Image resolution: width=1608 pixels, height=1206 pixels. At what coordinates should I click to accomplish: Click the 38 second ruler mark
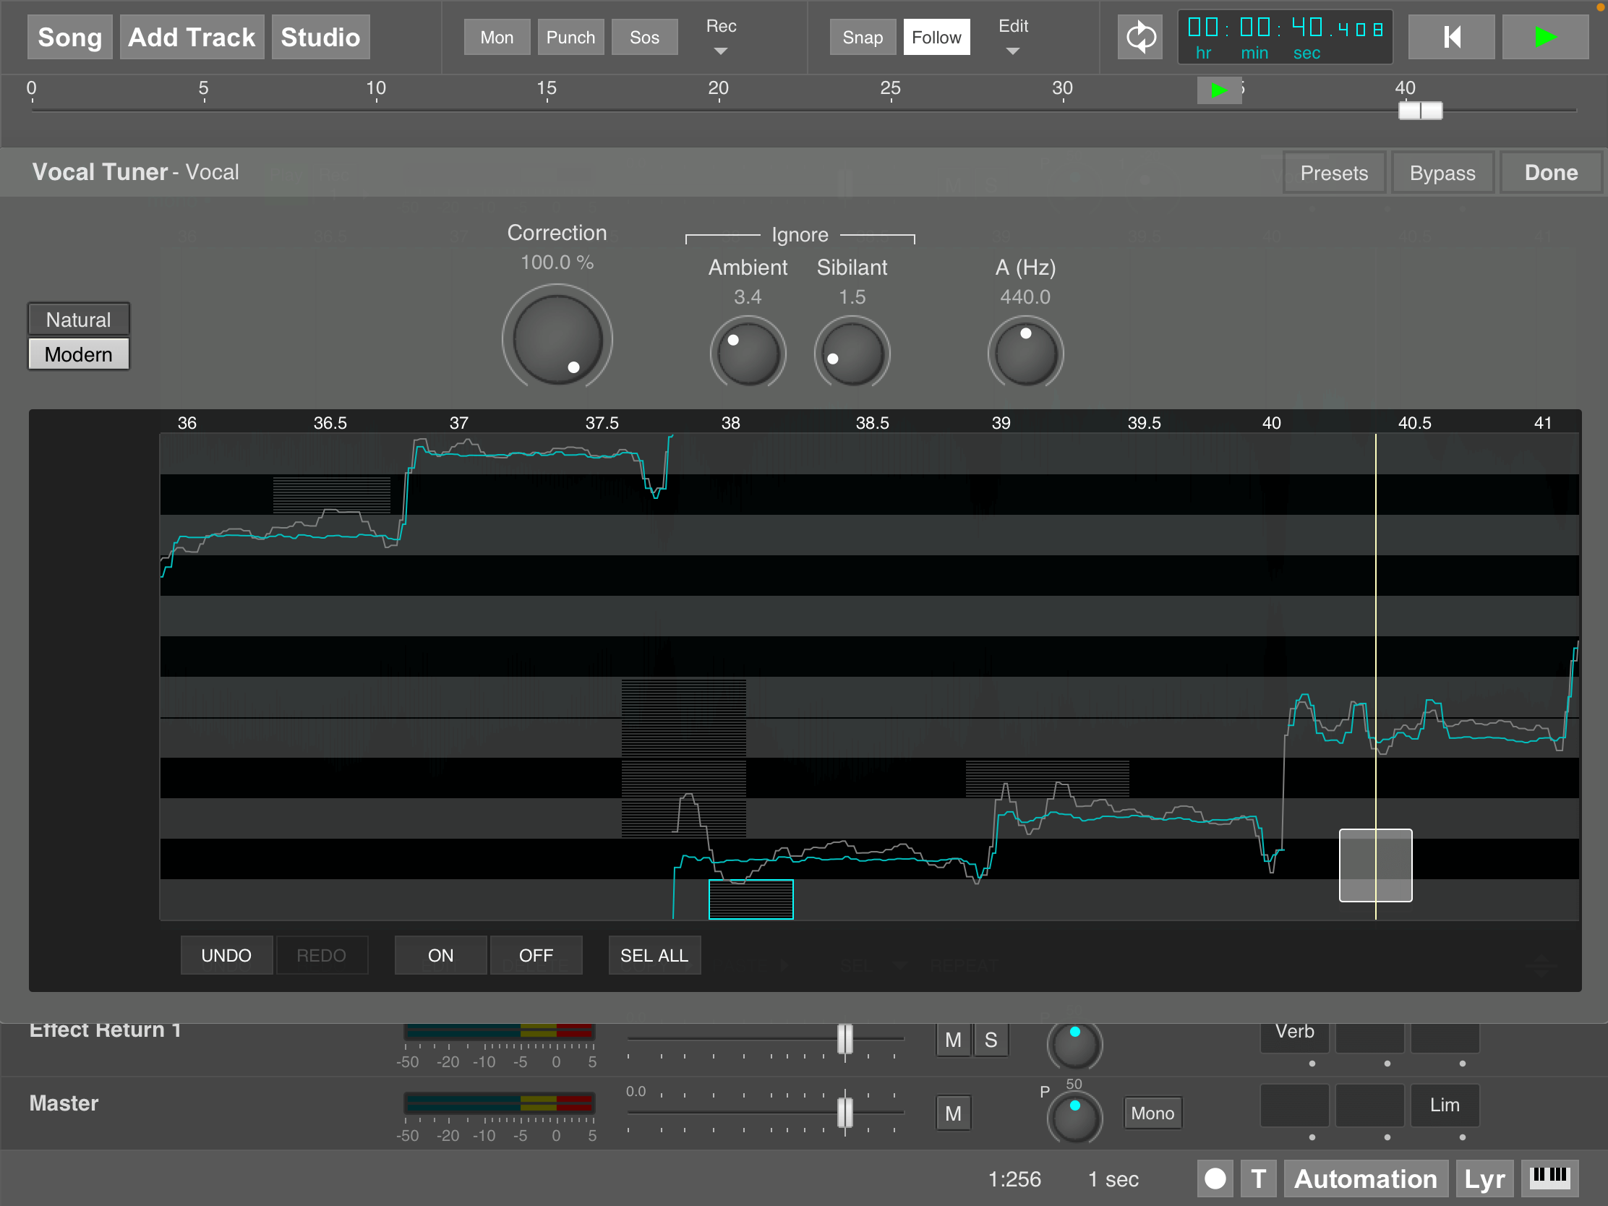click(x=730, y=423)
